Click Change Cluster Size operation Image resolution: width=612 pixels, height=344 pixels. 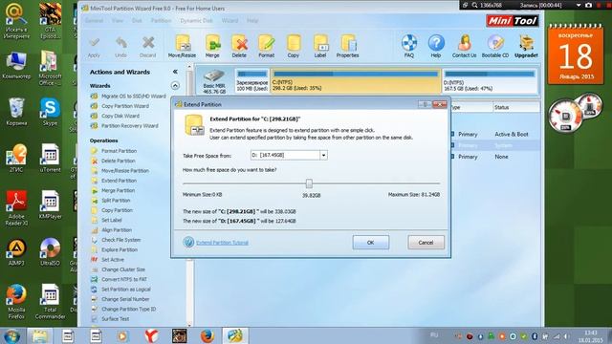[x=123, y=269]
